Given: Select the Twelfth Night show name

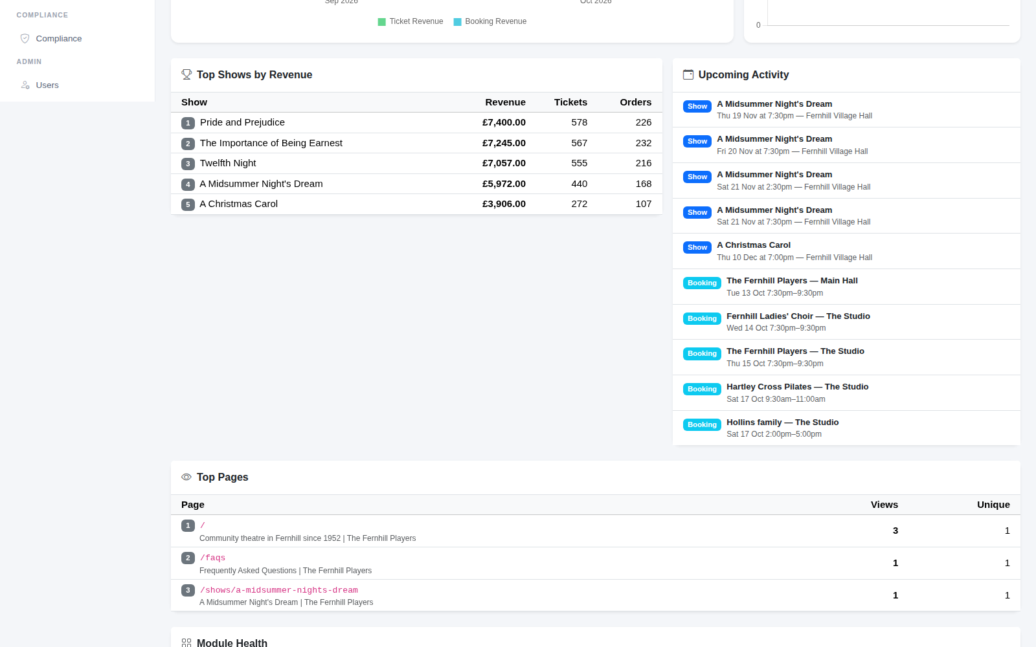Looking at the screenshot, I should pyautogui.click(x=228, y=163).
